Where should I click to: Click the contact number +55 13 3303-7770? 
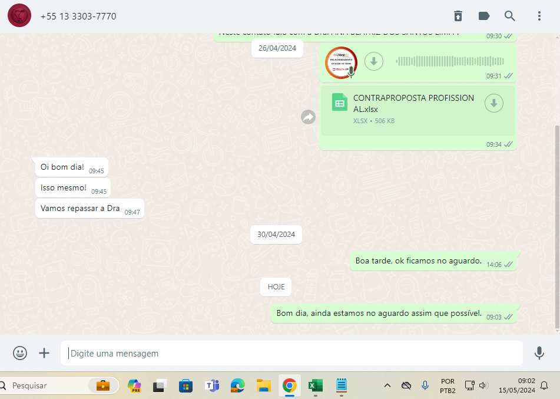pos(78,17)
